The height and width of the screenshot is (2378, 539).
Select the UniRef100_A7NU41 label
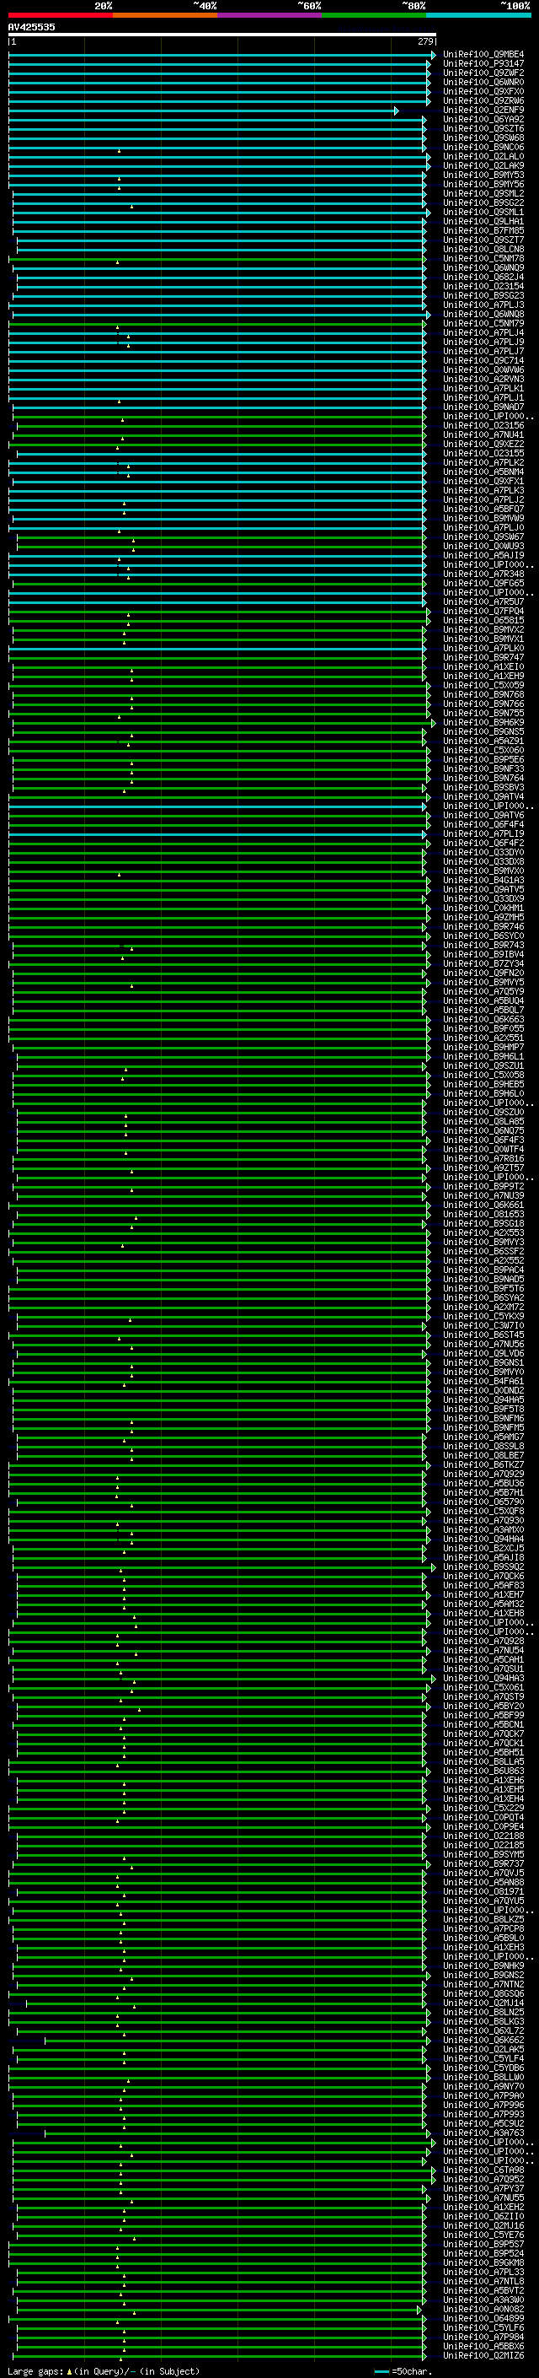tap(483, 434)
